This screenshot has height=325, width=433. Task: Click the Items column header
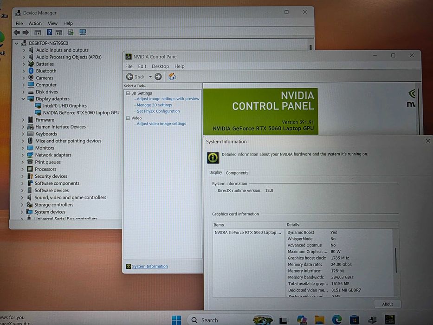[249, 225]
